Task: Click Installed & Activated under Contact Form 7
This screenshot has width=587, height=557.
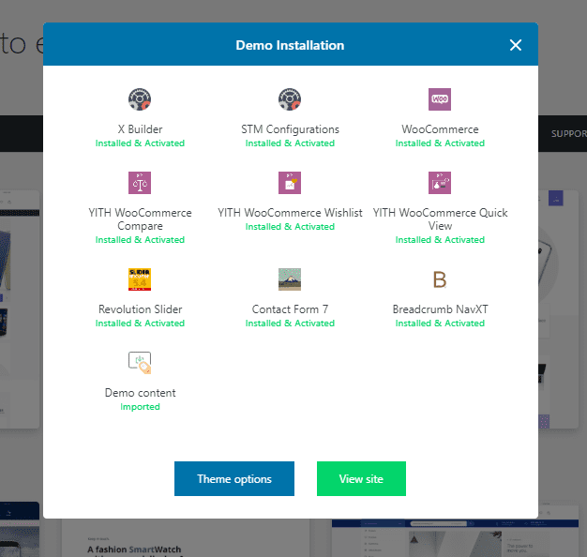Action: pos(290,324)
